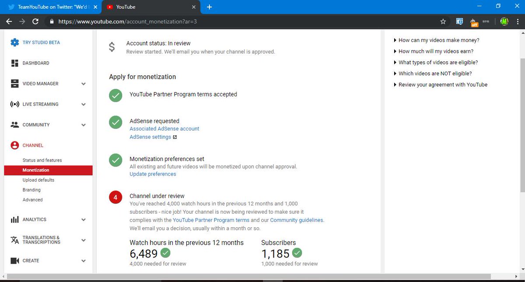Switch to the TeamYouTube on Twitter tab
The image size is (525, 282).
pyautogui.click(x=50, y=7)
